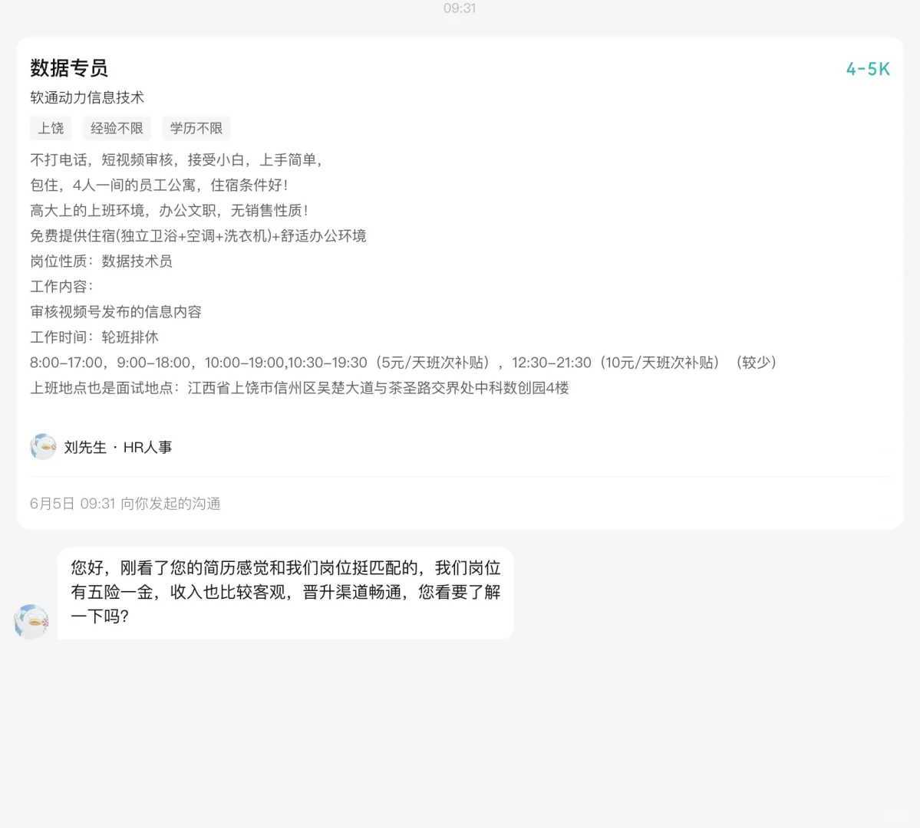
Task: Click the 数据专员 job title
Action: (x=69, y=68)
